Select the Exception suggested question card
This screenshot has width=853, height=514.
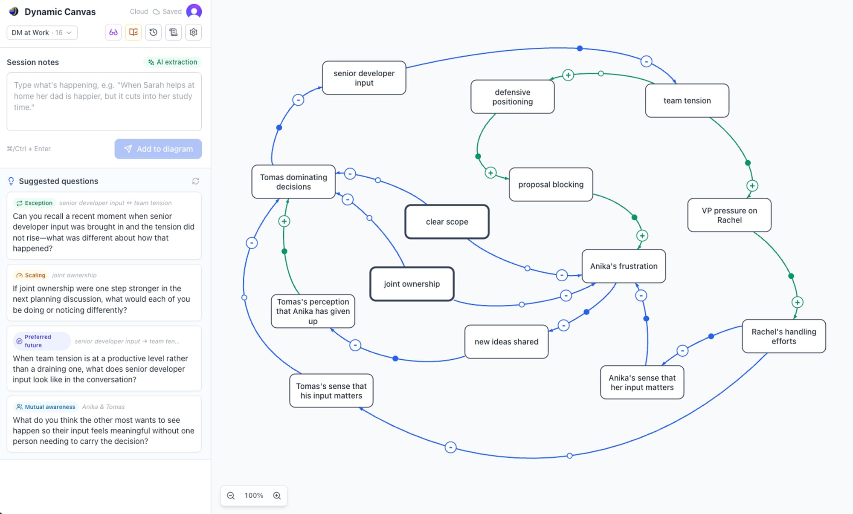point(104,225)
